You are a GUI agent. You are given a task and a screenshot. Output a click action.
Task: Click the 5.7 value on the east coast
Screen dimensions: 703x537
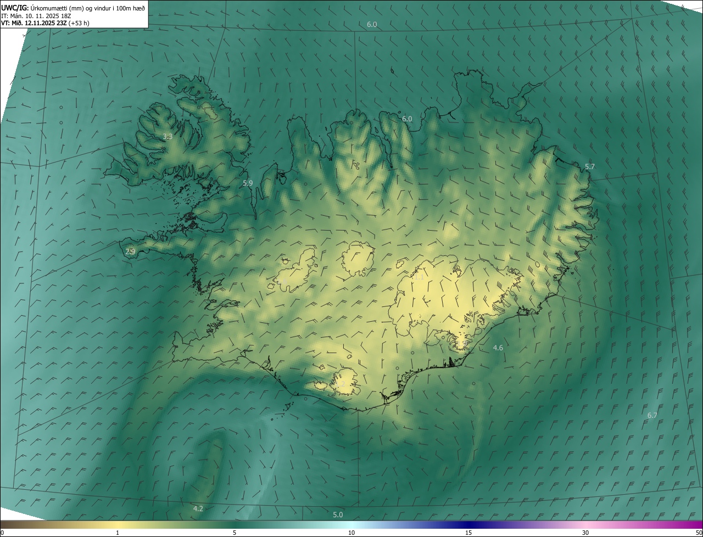pyautogui.click(x=590, y=166)
